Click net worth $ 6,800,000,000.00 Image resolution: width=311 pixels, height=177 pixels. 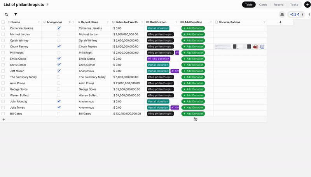tap(126, 47)
